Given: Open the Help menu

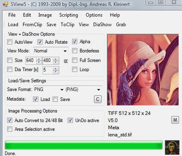Looking at the screenshot, I should (x=115, y=15).
